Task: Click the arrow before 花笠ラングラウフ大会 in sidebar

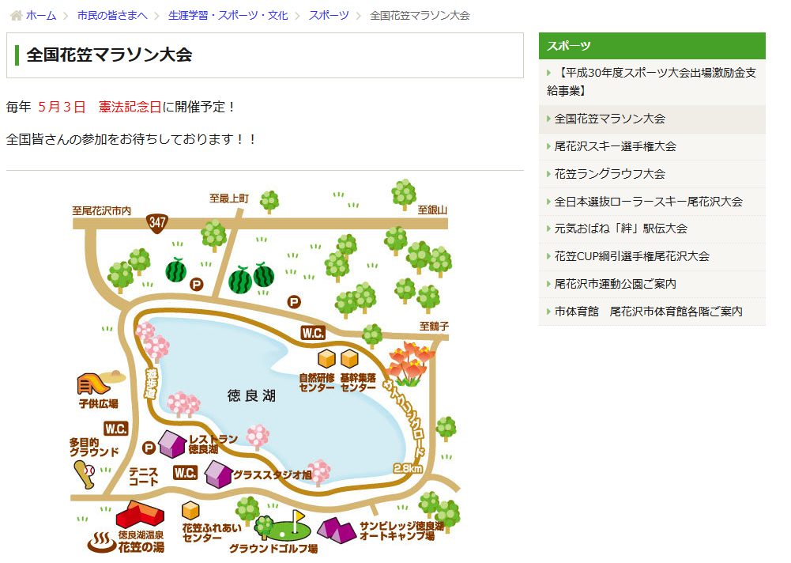Action: tap(548, 174)
